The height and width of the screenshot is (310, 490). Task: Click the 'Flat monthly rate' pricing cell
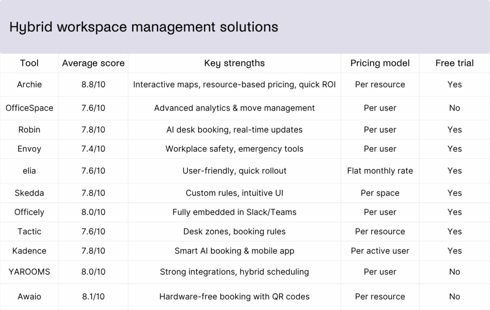(x=379, y=171)
